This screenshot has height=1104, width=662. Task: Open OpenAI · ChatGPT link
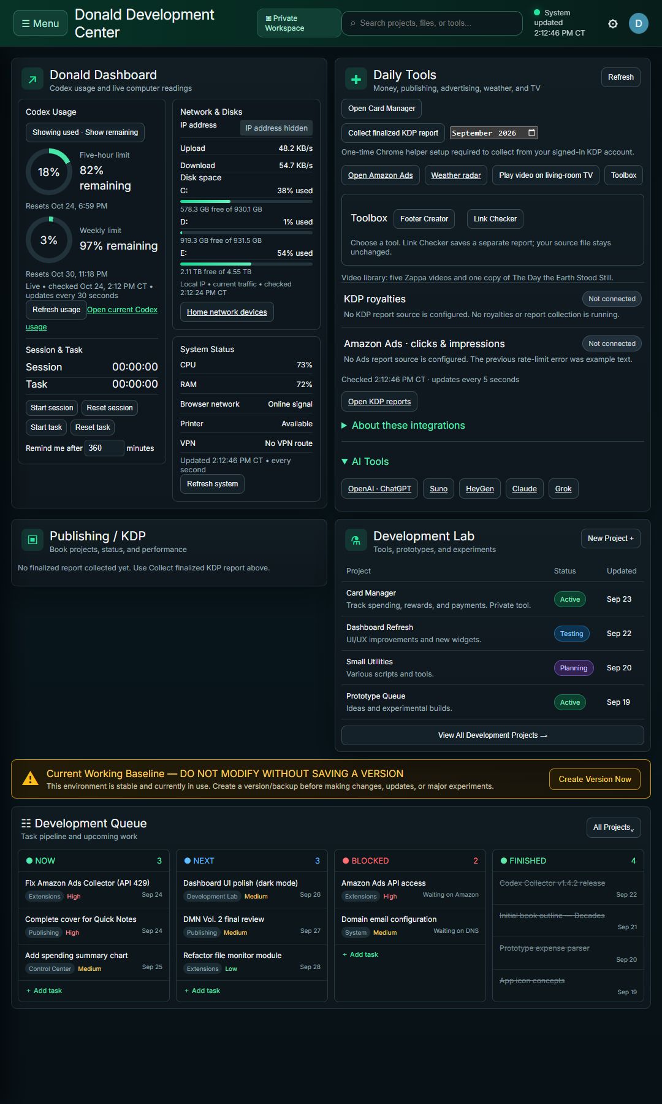tap(379, 488)
